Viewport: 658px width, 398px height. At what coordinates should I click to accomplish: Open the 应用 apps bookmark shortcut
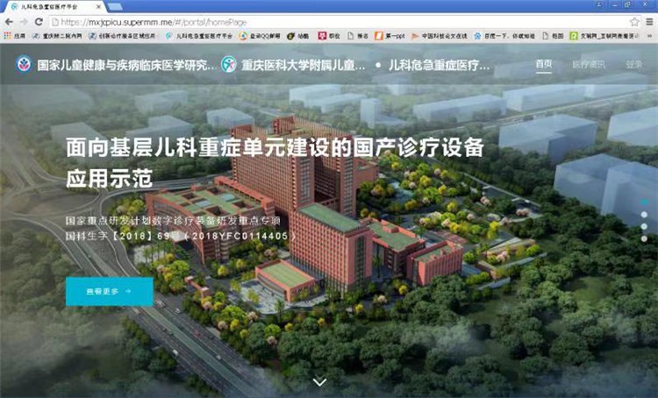coord(15,36)
